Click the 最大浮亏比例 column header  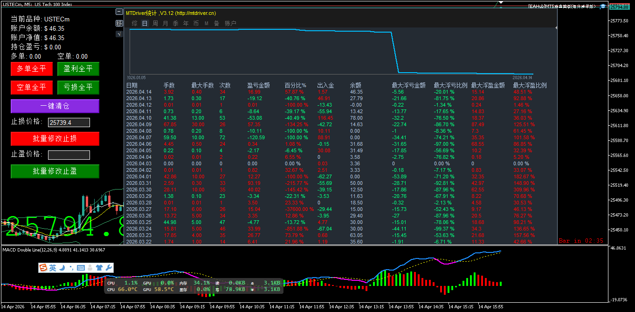[x=451, y=86]
